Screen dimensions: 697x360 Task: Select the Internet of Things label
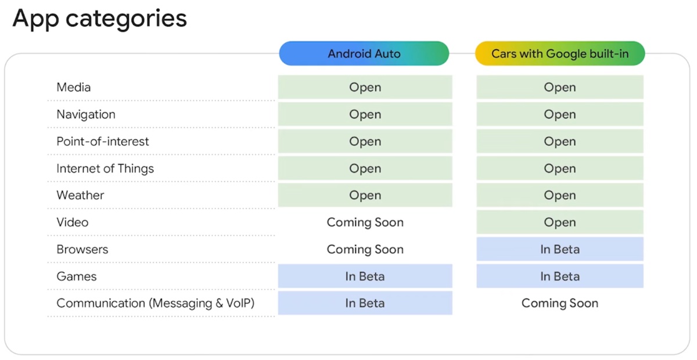pos(105,168)
